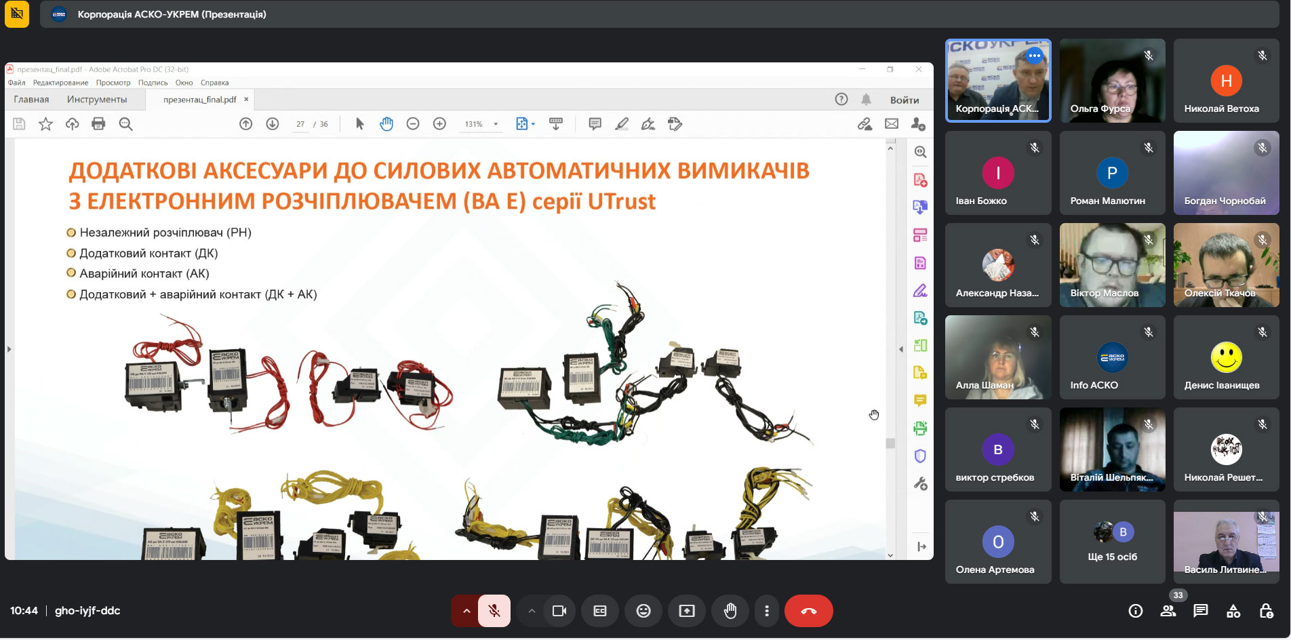Show the meeting participants list
Image resolution: width=1291 pixels, height=640 pixels.
(1168, 611)
